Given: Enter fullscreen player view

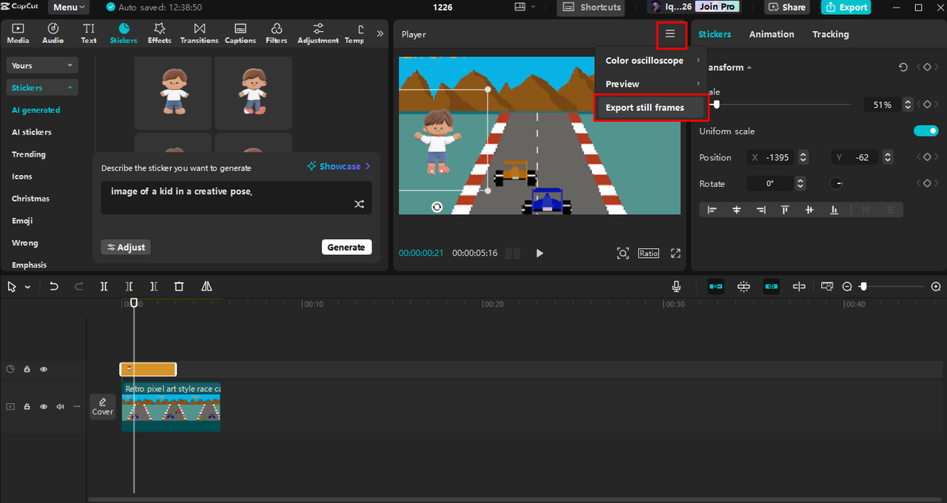Looking at the screenshot, I should pos(675,253).
